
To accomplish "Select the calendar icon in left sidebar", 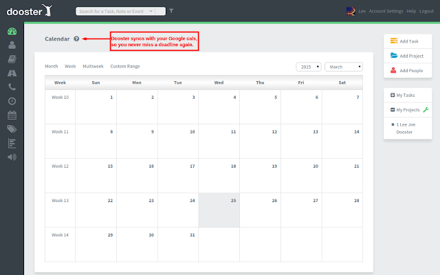I will pos(12,115).
